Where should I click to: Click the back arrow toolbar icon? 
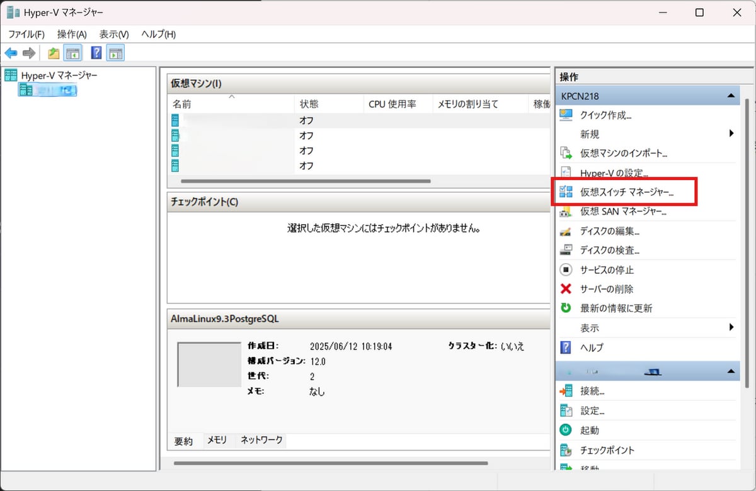coord(11,53)
